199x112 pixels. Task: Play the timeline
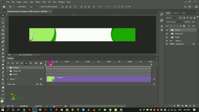coord(17,63)
